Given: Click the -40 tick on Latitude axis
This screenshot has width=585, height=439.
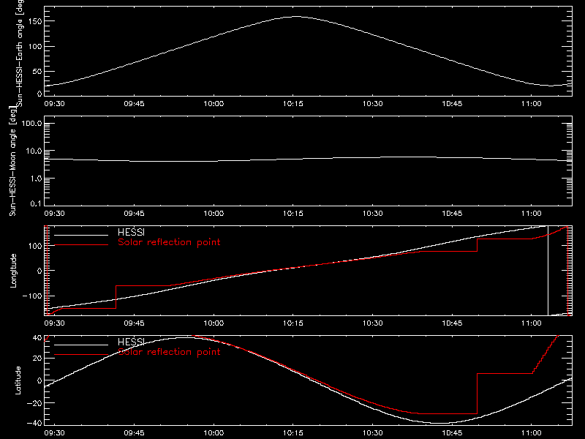Looking at the screenshot, I should tap(34, 423).
